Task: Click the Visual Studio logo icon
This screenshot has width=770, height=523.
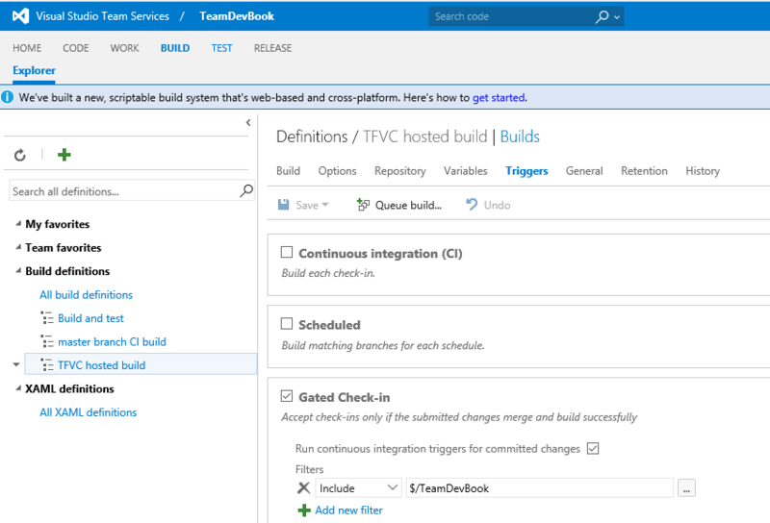Action: tap(20, 16)
